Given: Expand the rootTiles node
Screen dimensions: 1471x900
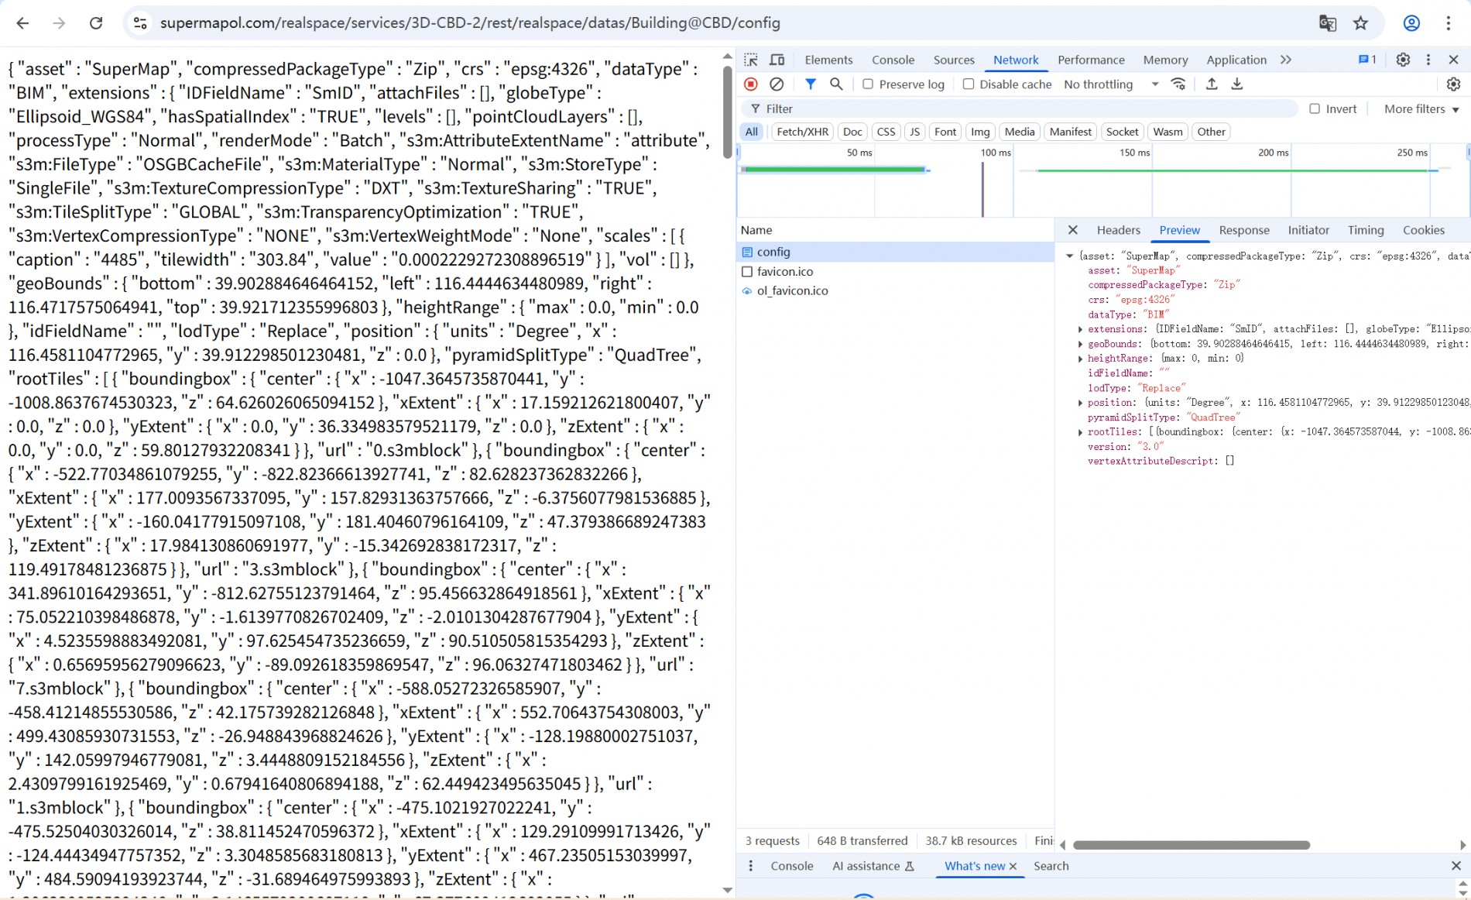Looking at the screenshot, I should point(1080,432).
